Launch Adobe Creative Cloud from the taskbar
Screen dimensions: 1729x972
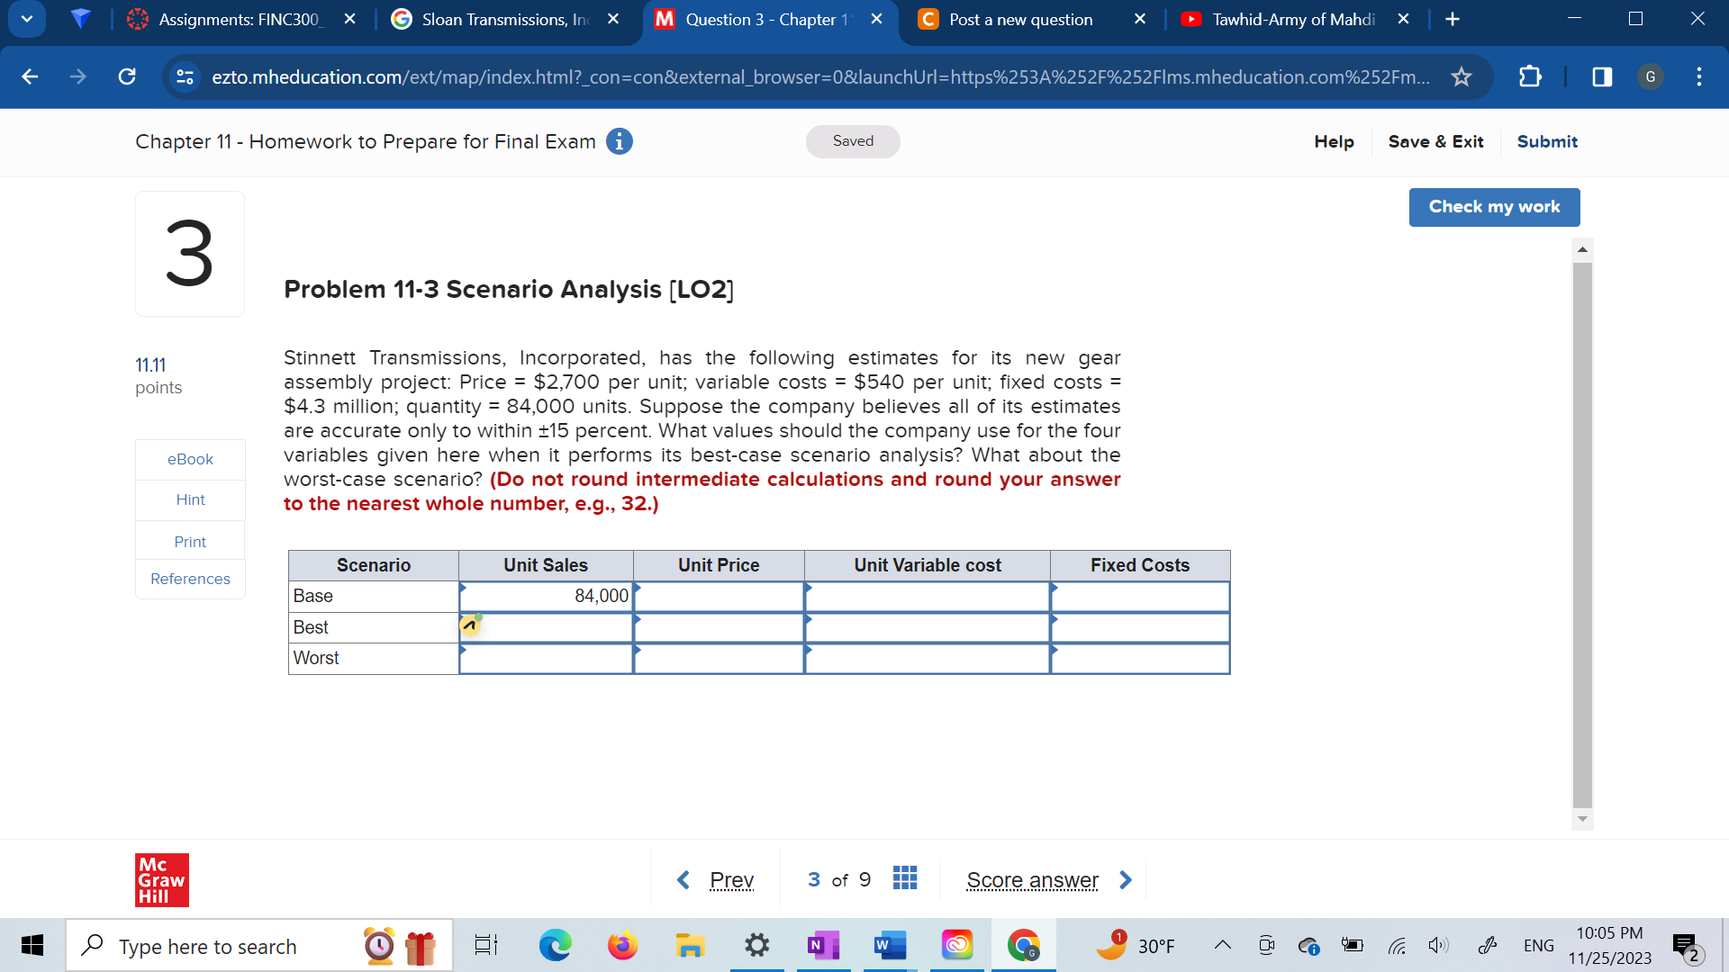pos(956,945)
